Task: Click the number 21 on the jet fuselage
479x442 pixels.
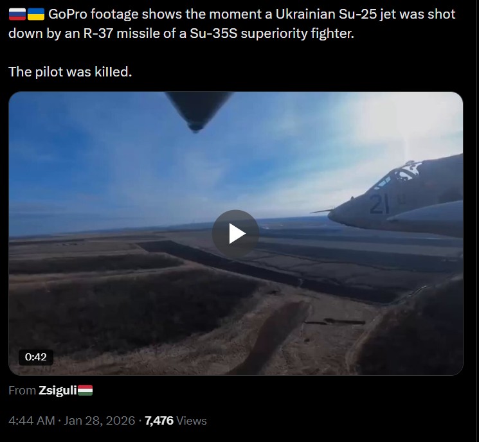Action: coord(379,204)
